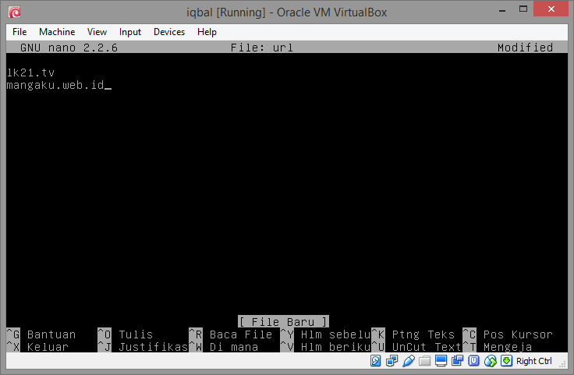Viewport: 574px width, 375px height.
Task: Open the Help menu
Action: 207,32
